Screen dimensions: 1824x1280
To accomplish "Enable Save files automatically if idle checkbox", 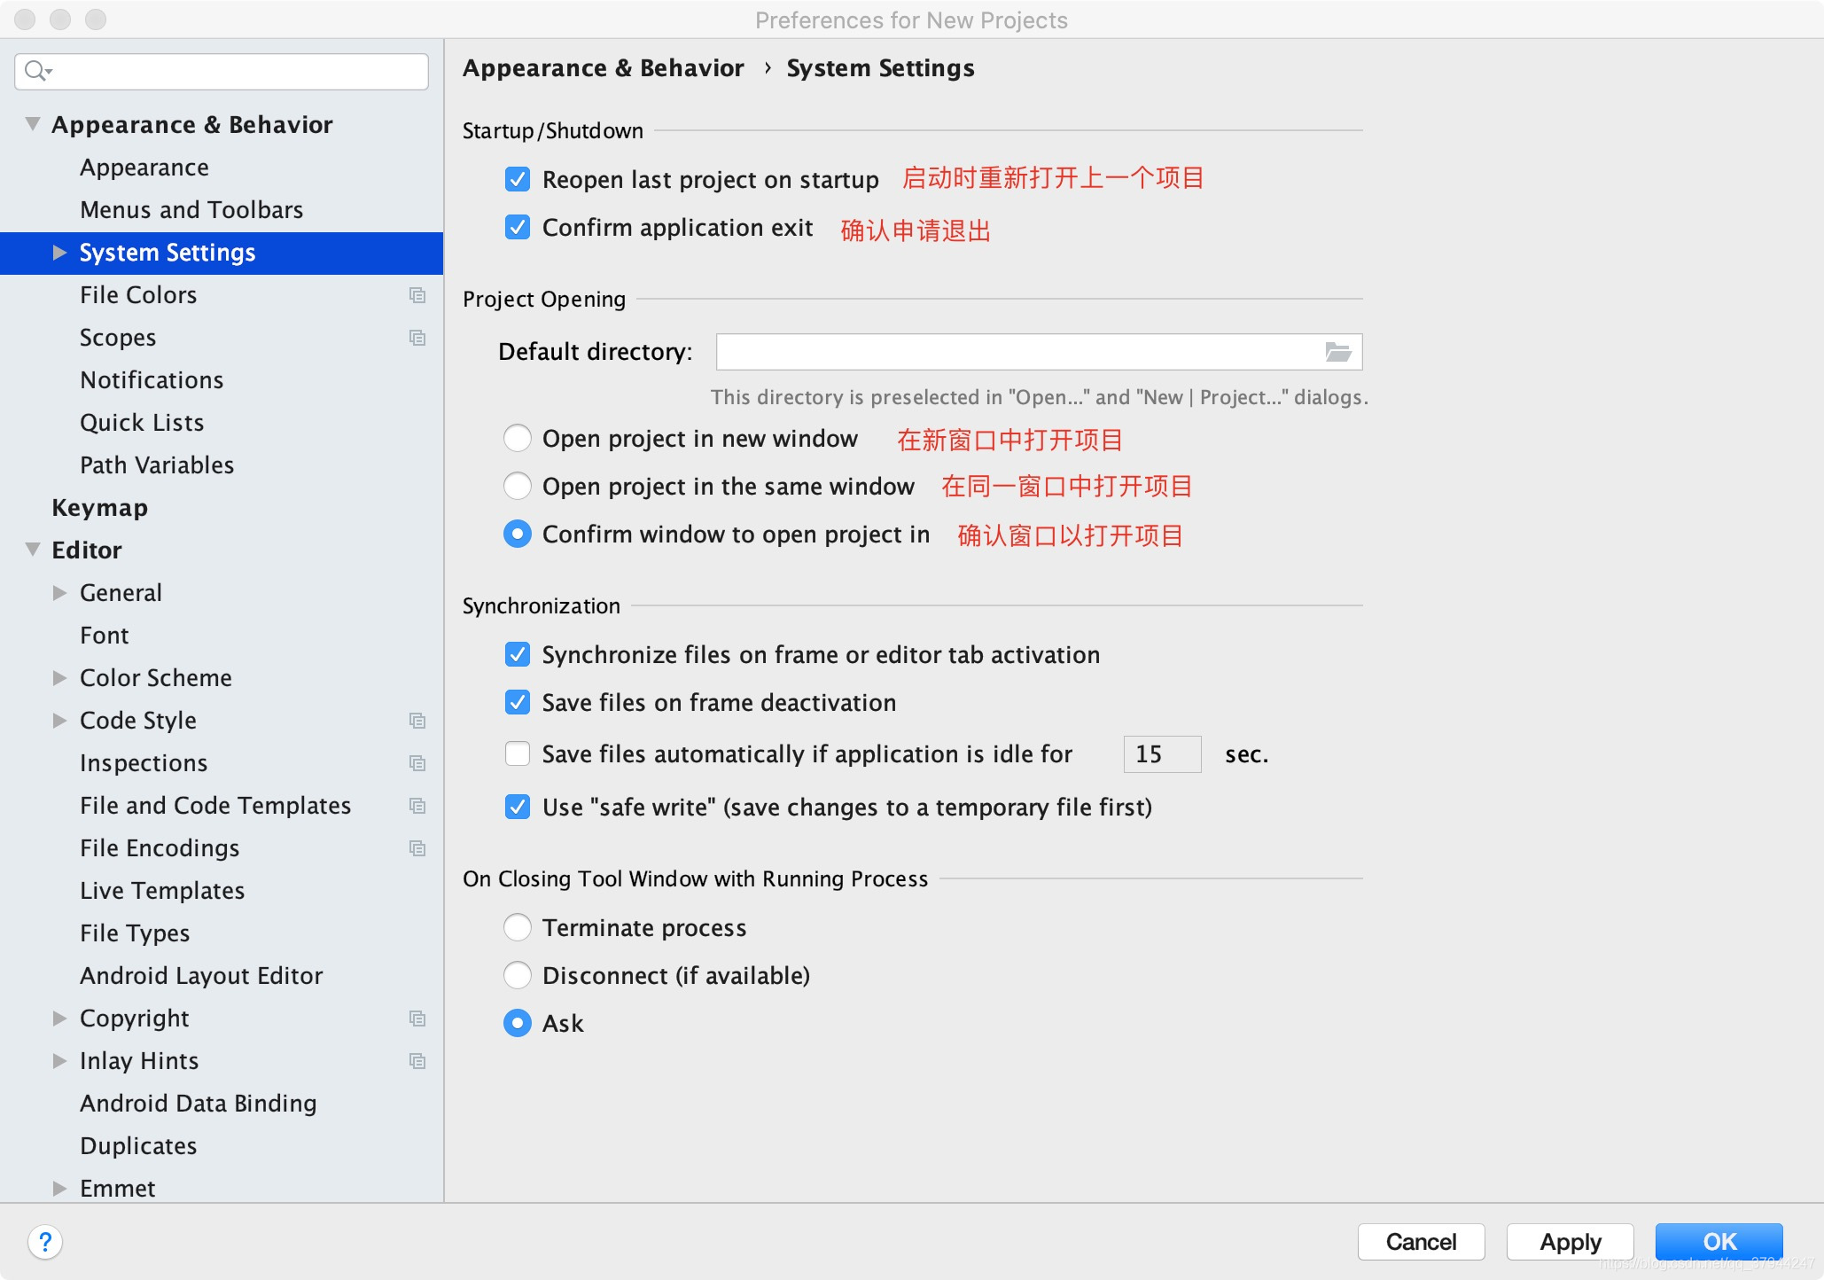I will 518,753.
